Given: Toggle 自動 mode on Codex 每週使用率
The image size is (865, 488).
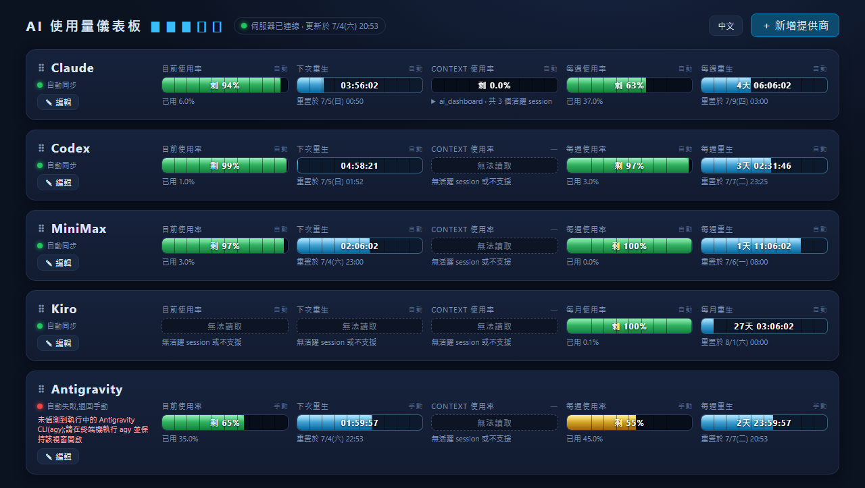Looking at the screenshot, I should (685, 149).
